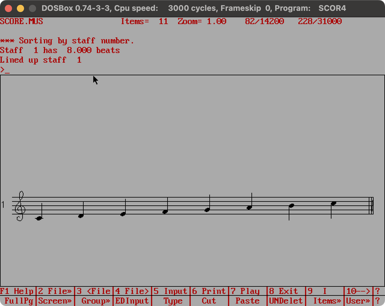This screenshot has width=385, height=306.
Task: Select the sixth note A on the staff
Action: pyautogui.click(x=249, y=208)
